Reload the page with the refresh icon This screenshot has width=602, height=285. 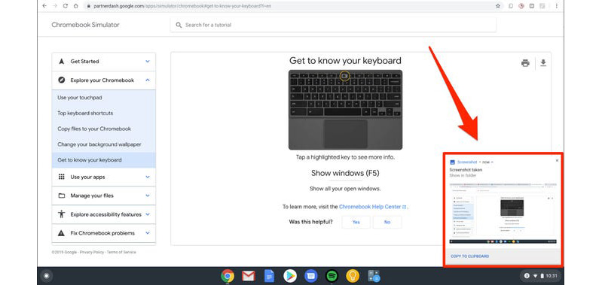point(66,6)
